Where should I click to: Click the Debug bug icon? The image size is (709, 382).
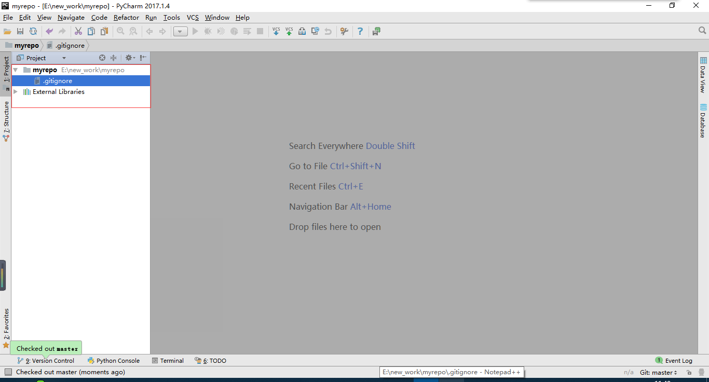point(208,32)
